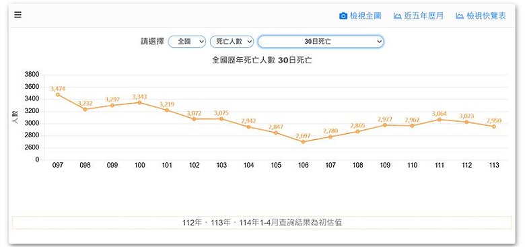
Task: Click the 110 data point labeled 2,962
Action: pyautogui.click(x=412, y=126)
